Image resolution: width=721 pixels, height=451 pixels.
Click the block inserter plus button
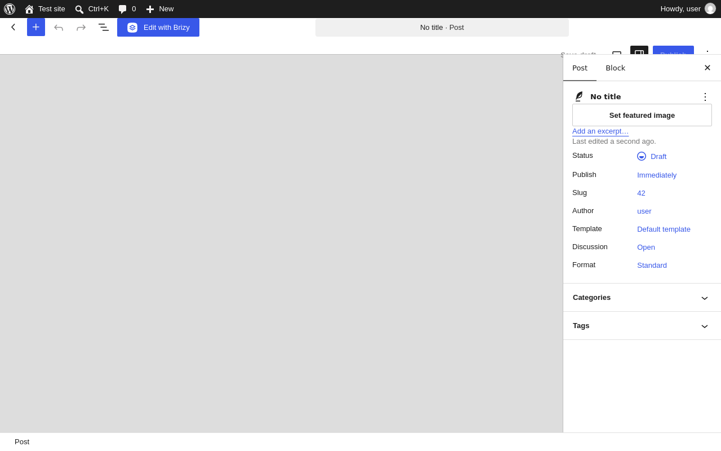click(x=36, y=27)
